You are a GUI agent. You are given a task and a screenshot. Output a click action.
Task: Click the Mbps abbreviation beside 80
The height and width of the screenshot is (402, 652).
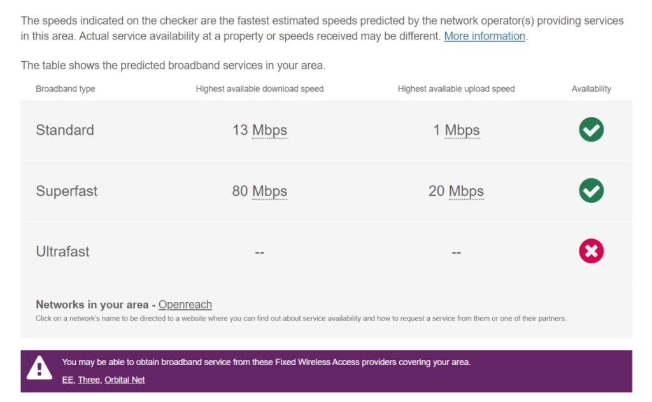point(269,191)
